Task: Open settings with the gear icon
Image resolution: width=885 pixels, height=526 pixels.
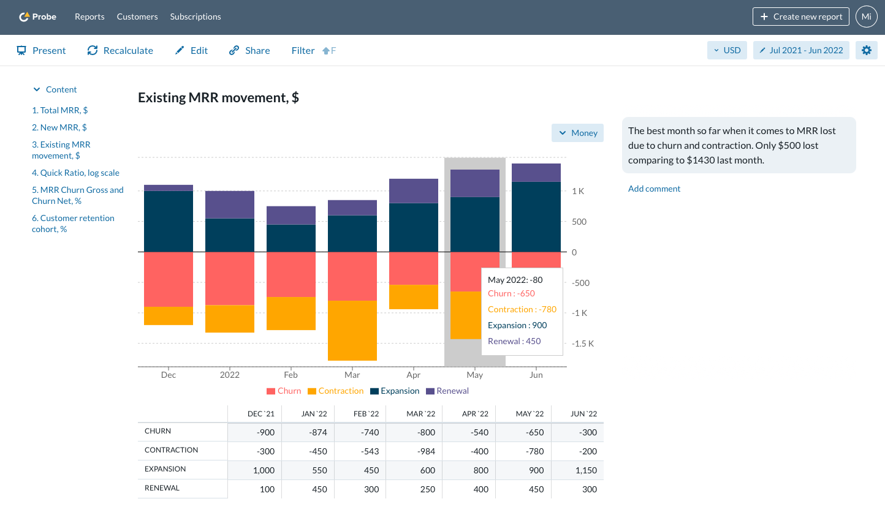Action: [866, 50]
